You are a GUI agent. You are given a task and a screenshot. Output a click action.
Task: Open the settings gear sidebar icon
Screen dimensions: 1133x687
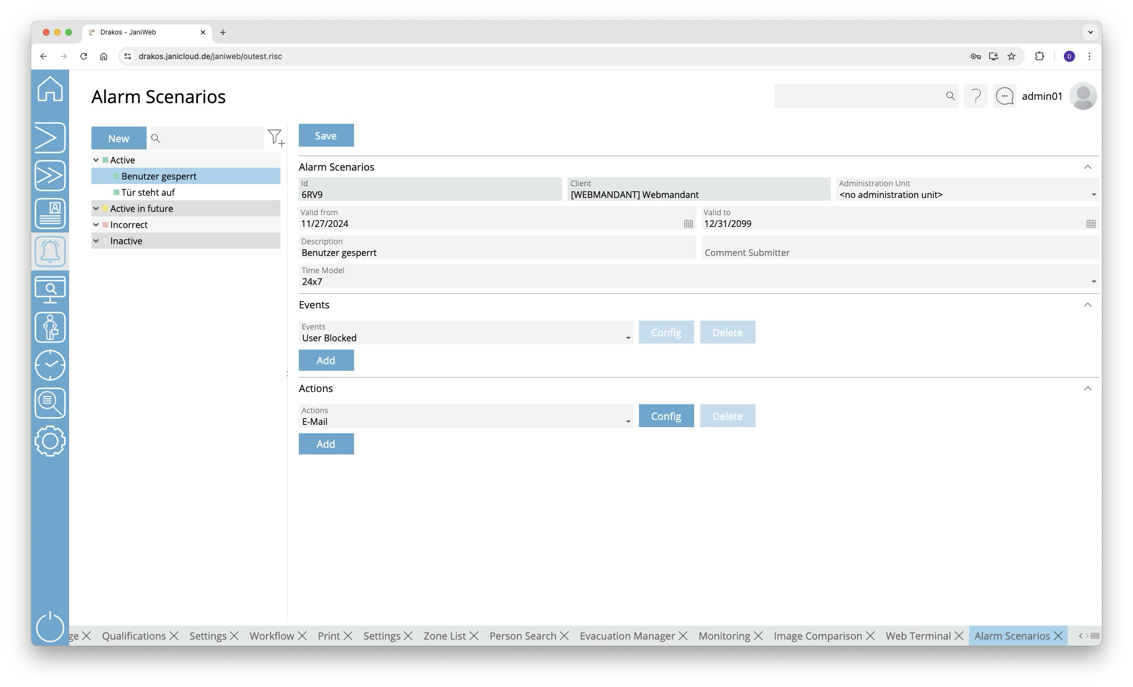point(50,441)
